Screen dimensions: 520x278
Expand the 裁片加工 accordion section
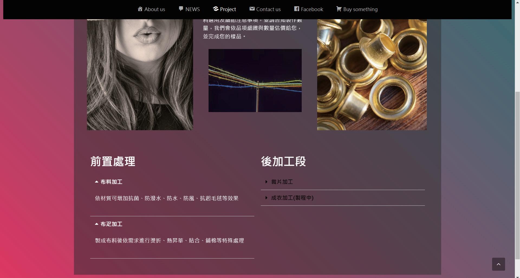pos(343,182)
